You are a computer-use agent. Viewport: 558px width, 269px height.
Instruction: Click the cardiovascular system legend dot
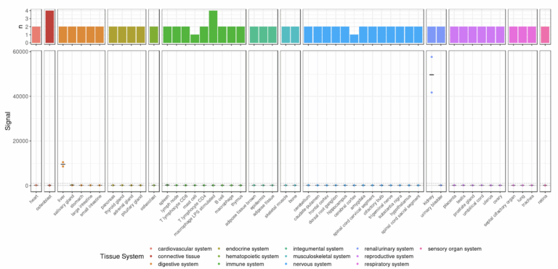151,249
